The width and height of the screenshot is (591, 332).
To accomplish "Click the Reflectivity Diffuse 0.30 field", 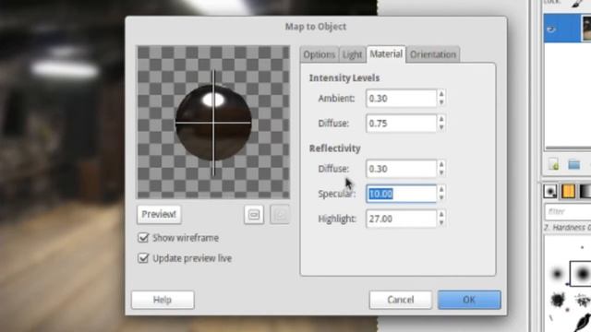I will coord(401,169).
